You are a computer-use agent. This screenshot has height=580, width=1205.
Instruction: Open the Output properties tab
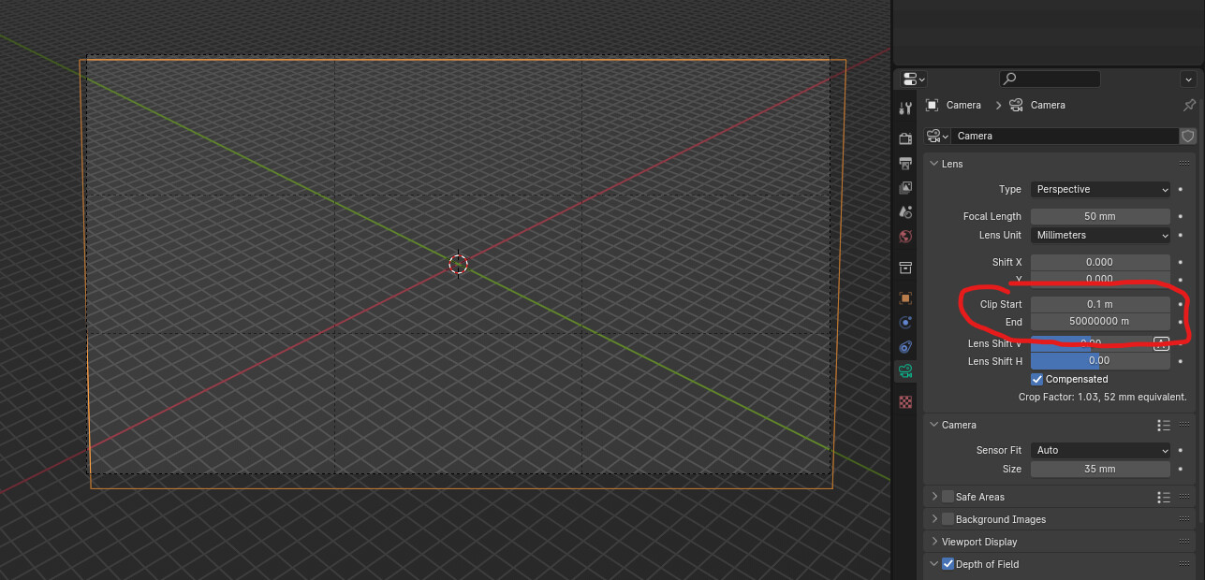click(905, 164)
